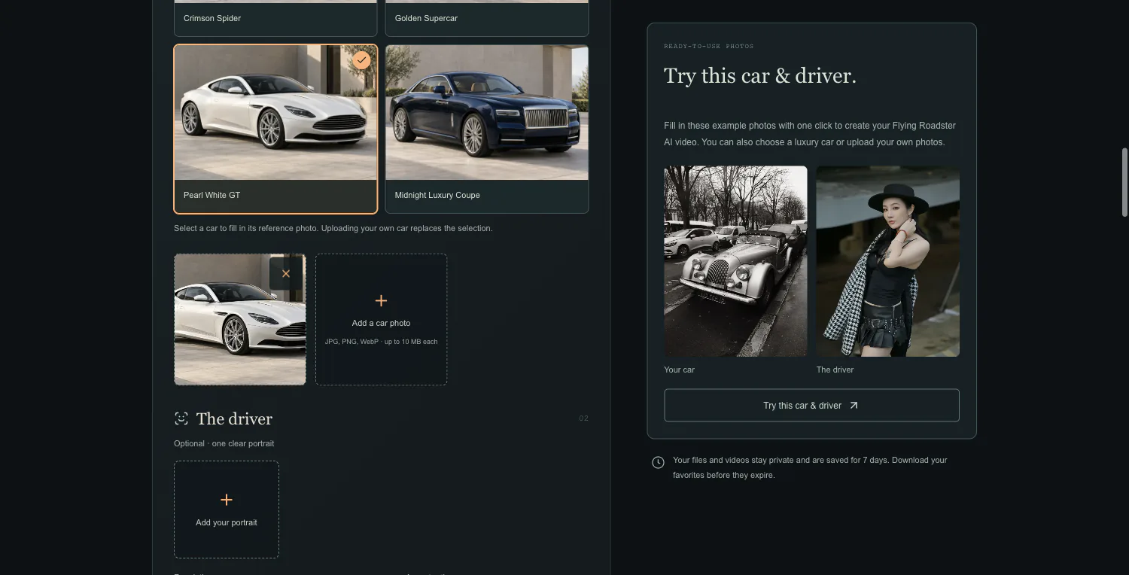Choose the Crimson Spider car option

[x=275, y=18]
